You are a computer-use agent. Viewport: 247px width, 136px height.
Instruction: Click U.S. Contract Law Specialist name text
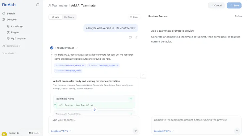(76, 105)
